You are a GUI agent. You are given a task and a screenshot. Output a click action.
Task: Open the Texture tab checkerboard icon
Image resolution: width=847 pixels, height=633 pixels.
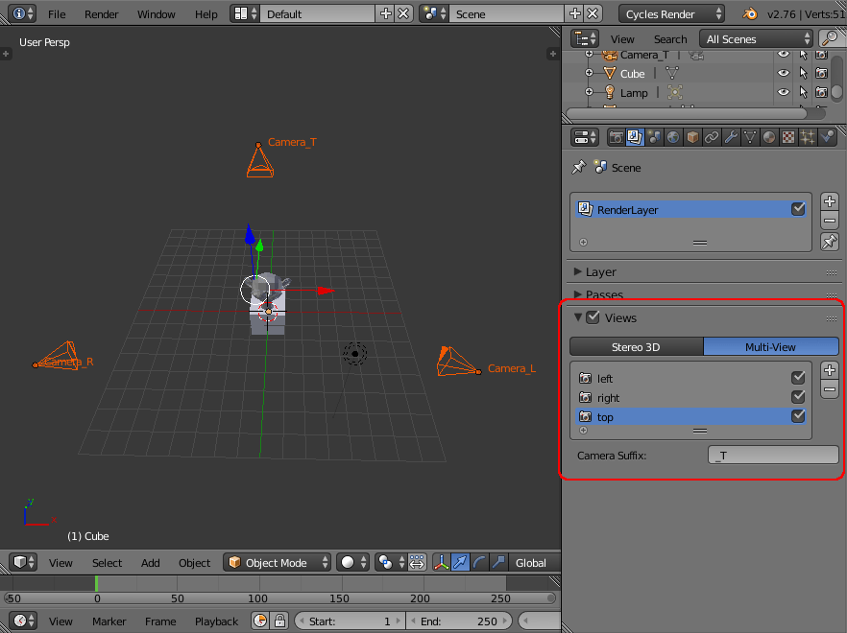pyautogui.click(x=788, y=137)
